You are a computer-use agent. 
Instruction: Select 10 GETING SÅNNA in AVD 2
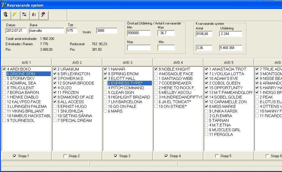(75, 116)
